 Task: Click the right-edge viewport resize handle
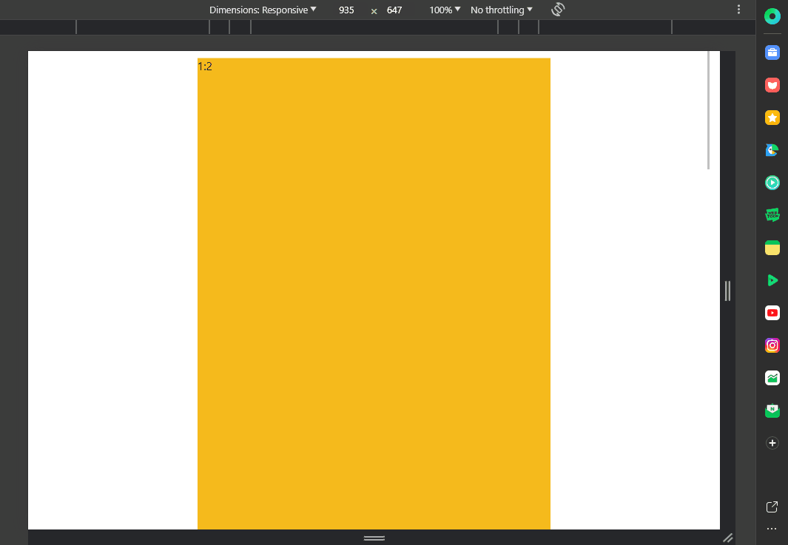click(727, 291)
